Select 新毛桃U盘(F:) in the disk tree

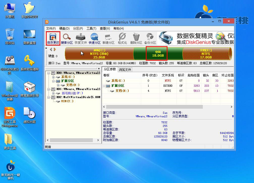[x=72, y=93]
